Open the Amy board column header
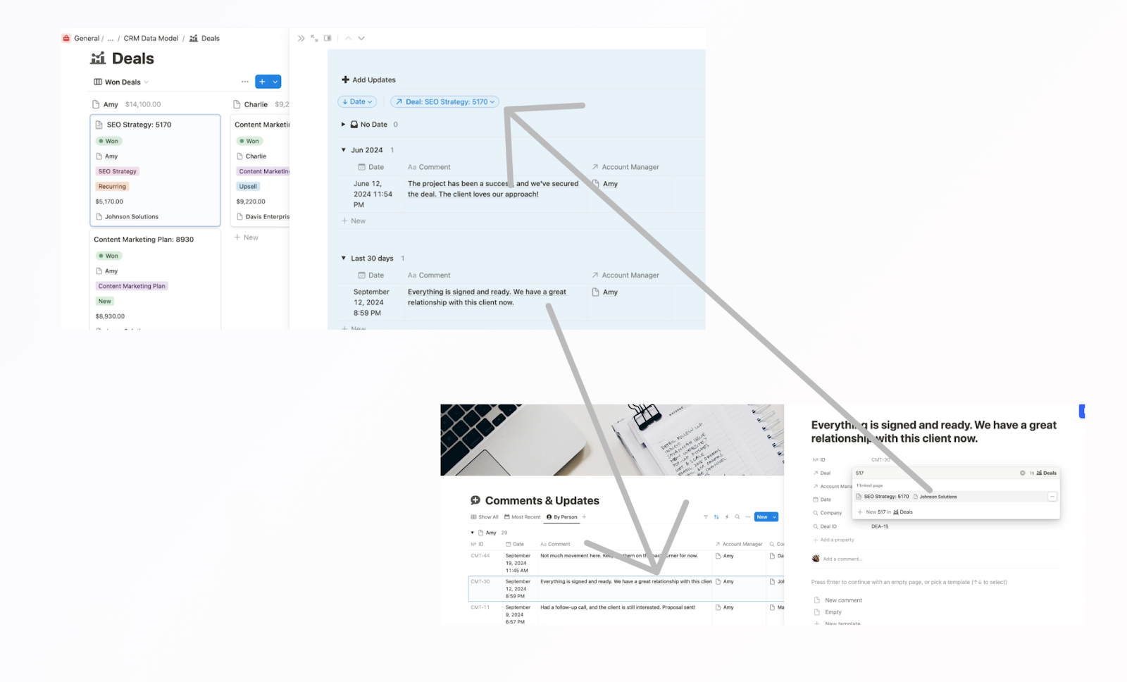This screenshot has height=682, width=1127. [111, 104]
